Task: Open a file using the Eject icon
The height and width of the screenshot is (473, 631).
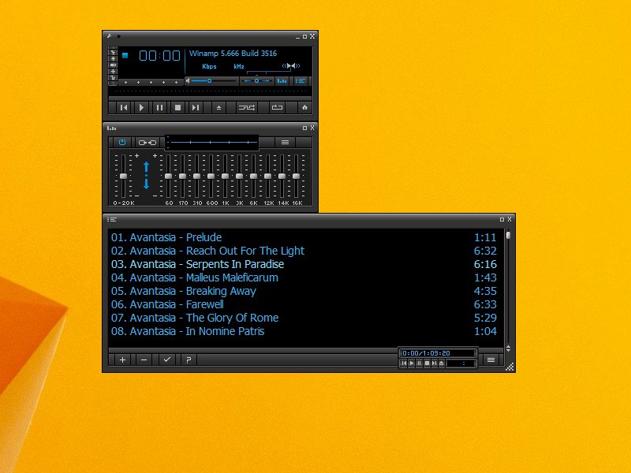Action: click(219, 108)
